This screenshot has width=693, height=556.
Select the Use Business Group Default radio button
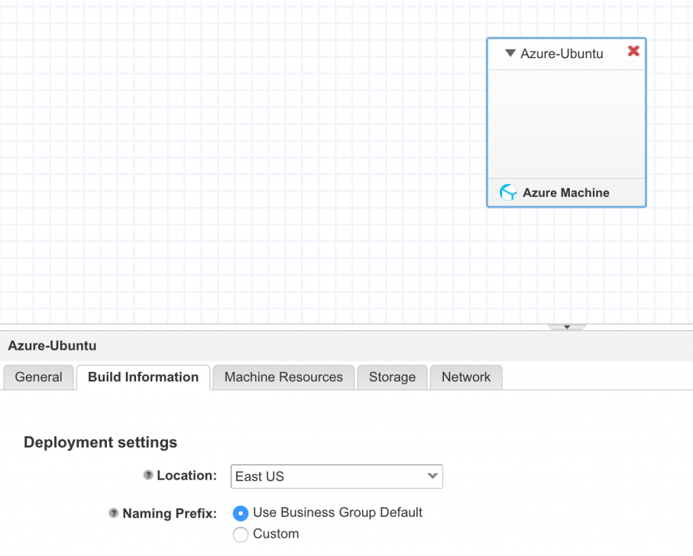(x=240, y=513)
